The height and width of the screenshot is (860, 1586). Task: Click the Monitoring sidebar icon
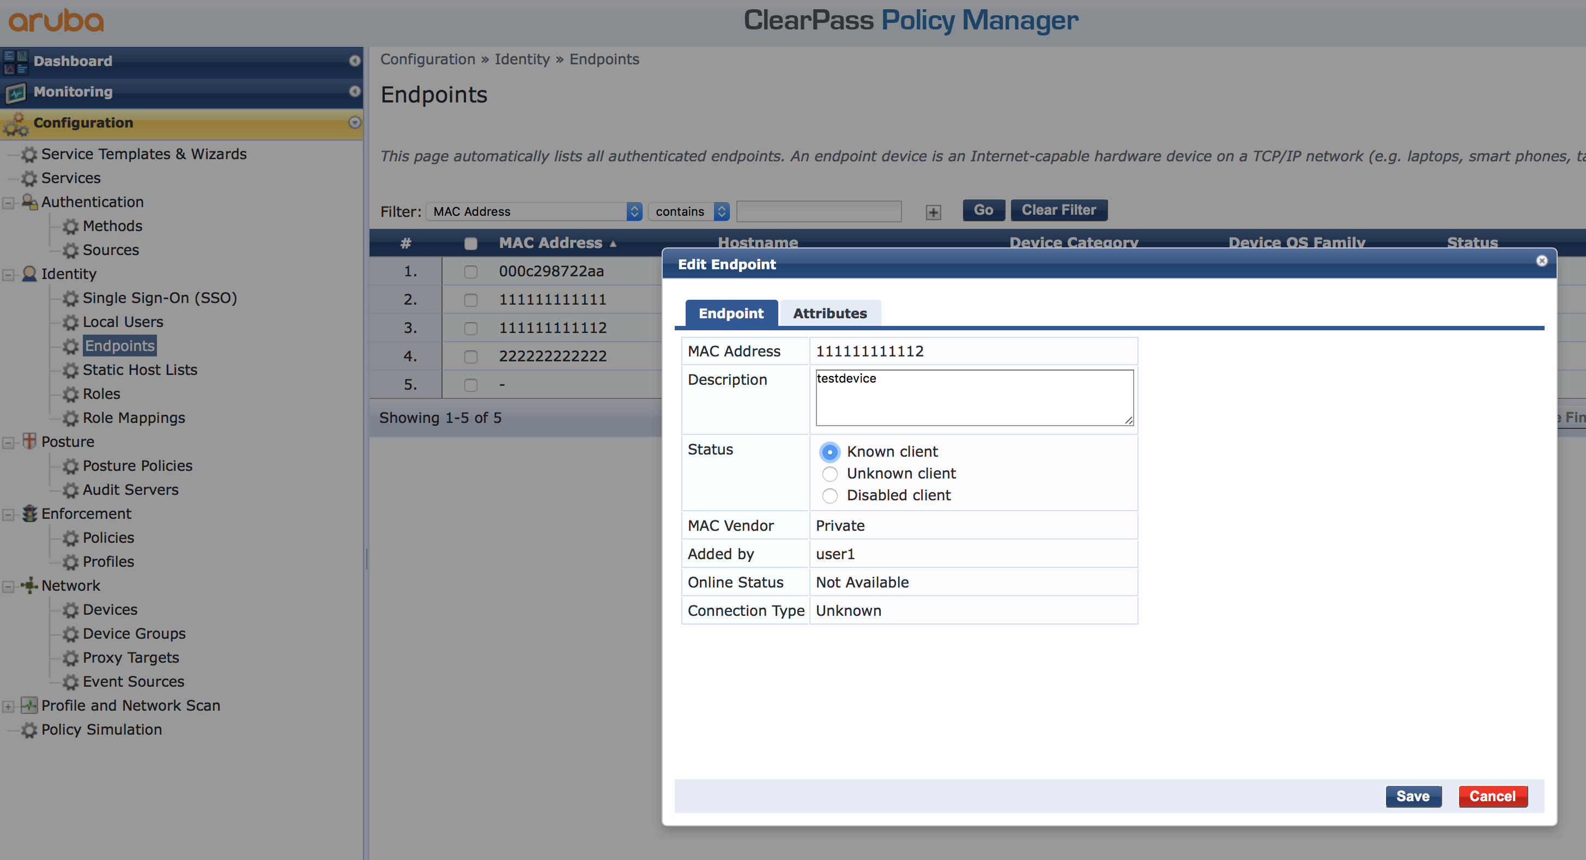(x=15, y=92)
